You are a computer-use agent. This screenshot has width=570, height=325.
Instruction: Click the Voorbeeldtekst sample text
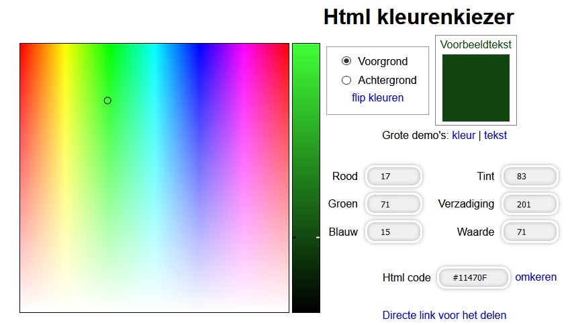tap(475, 44)
